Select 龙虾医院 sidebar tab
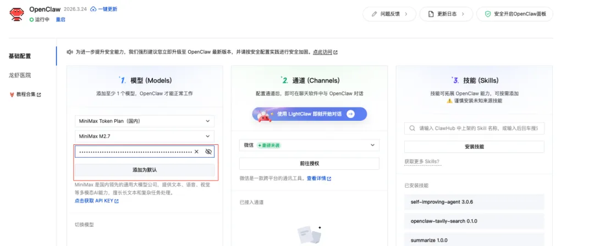Screen dimensions: 594x246 (20, 75)
